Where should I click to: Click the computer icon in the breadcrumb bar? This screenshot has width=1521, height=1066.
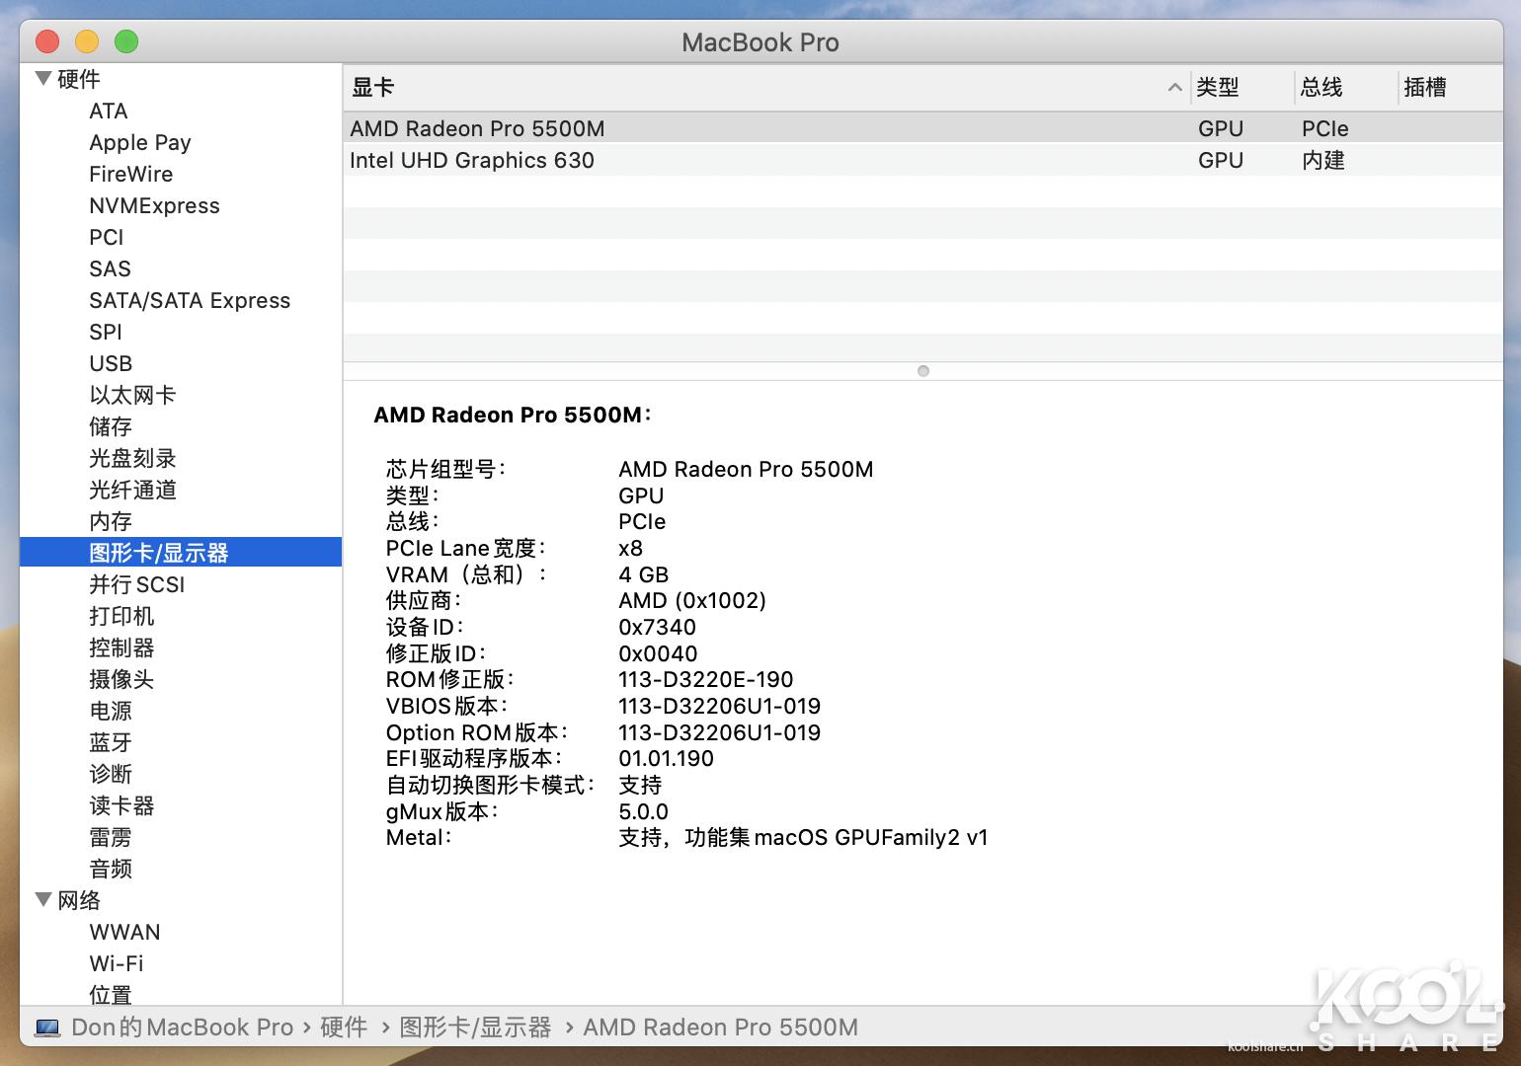(x=46, y=1027)
